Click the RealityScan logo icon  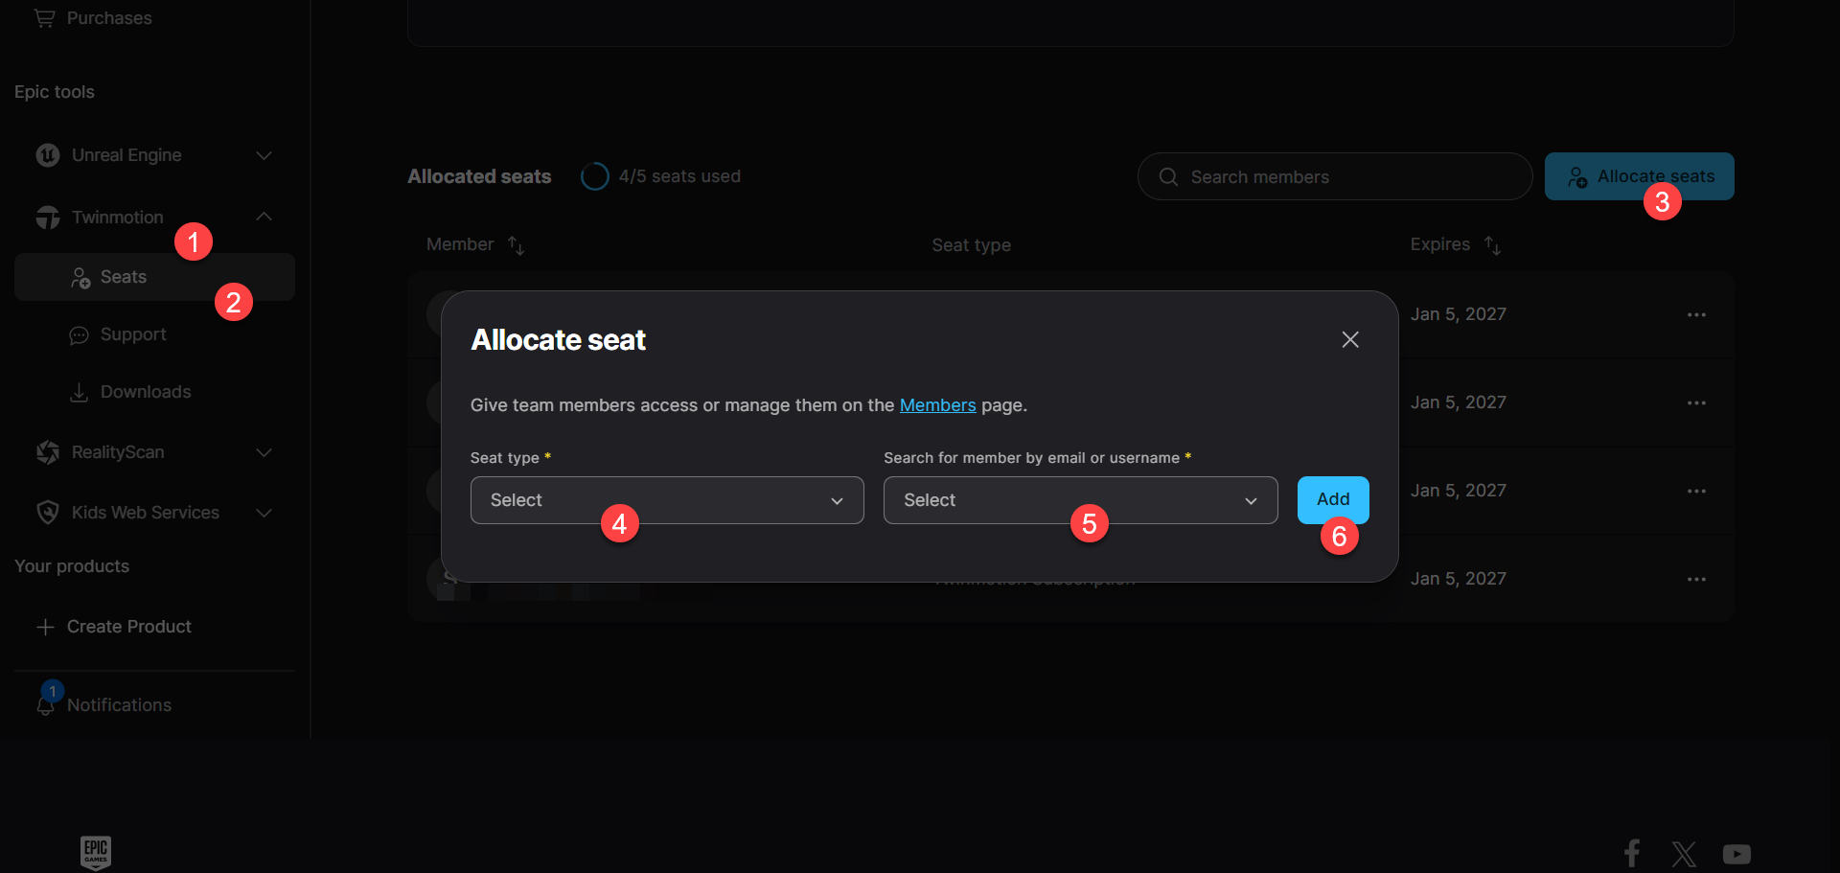point(47,452)
